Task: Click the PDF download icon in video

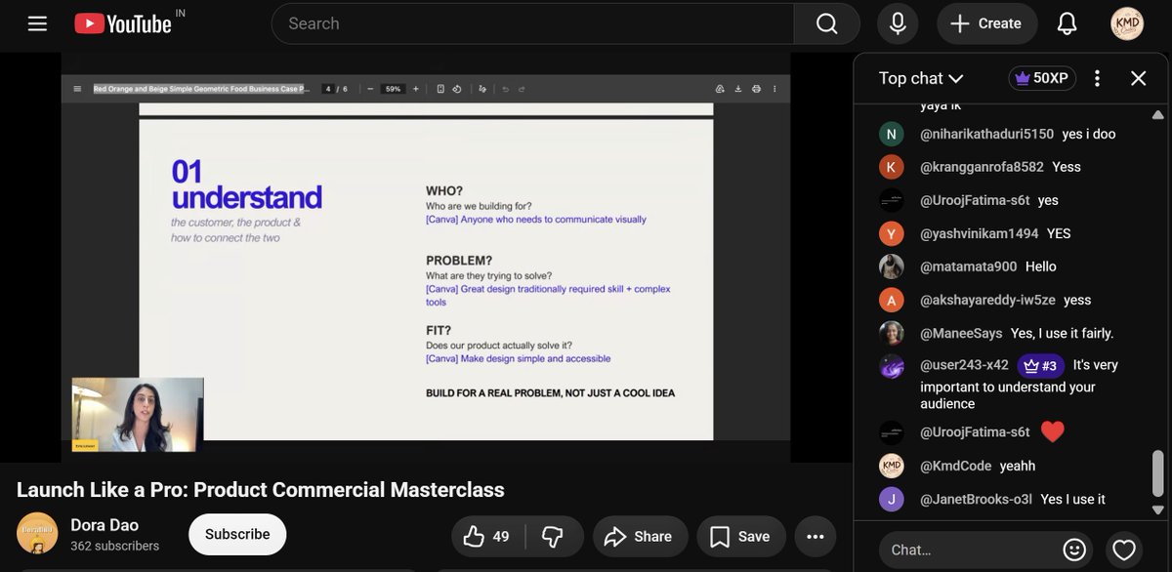Action: pyautogui.click(x=738, y=89)
